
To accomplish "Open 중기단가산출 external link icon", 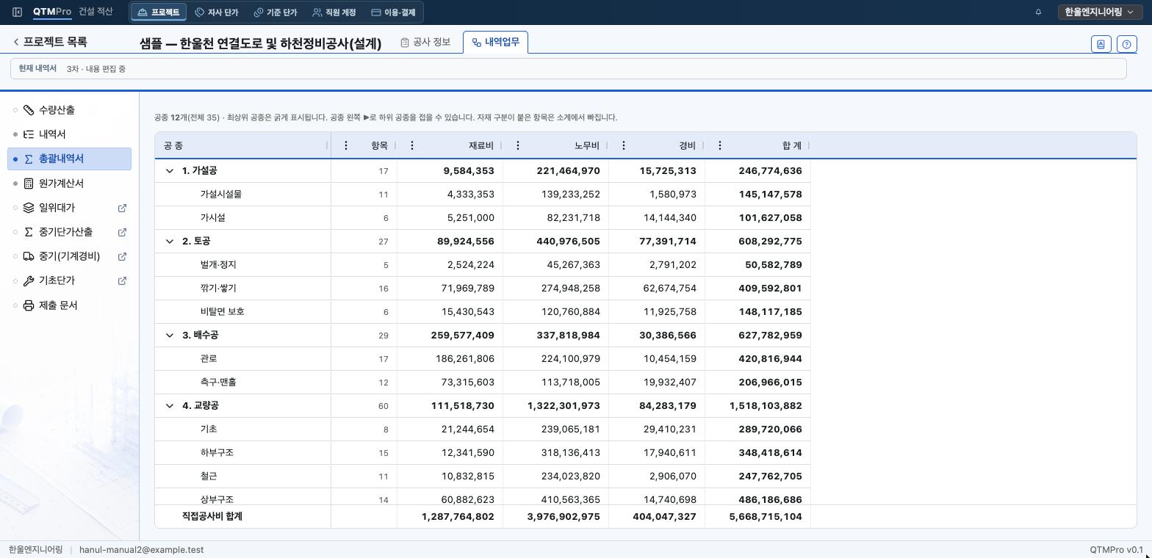I will click(122, 232).
